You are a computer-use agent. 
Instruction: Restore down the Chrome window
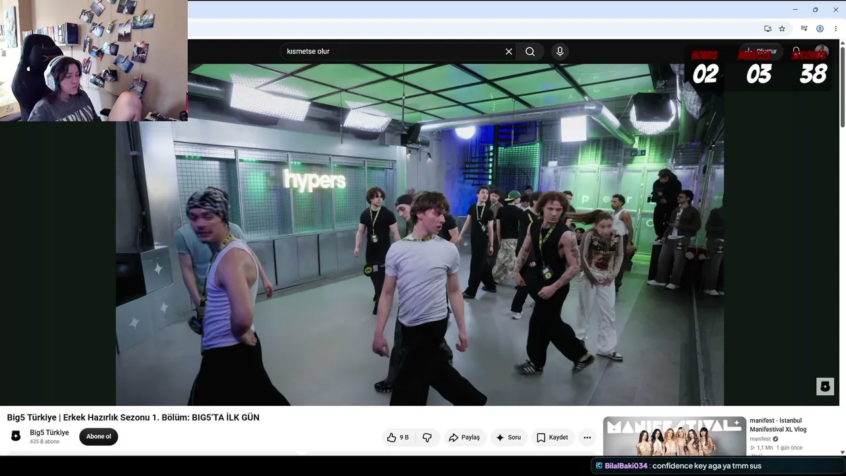[x=816, y=9]
